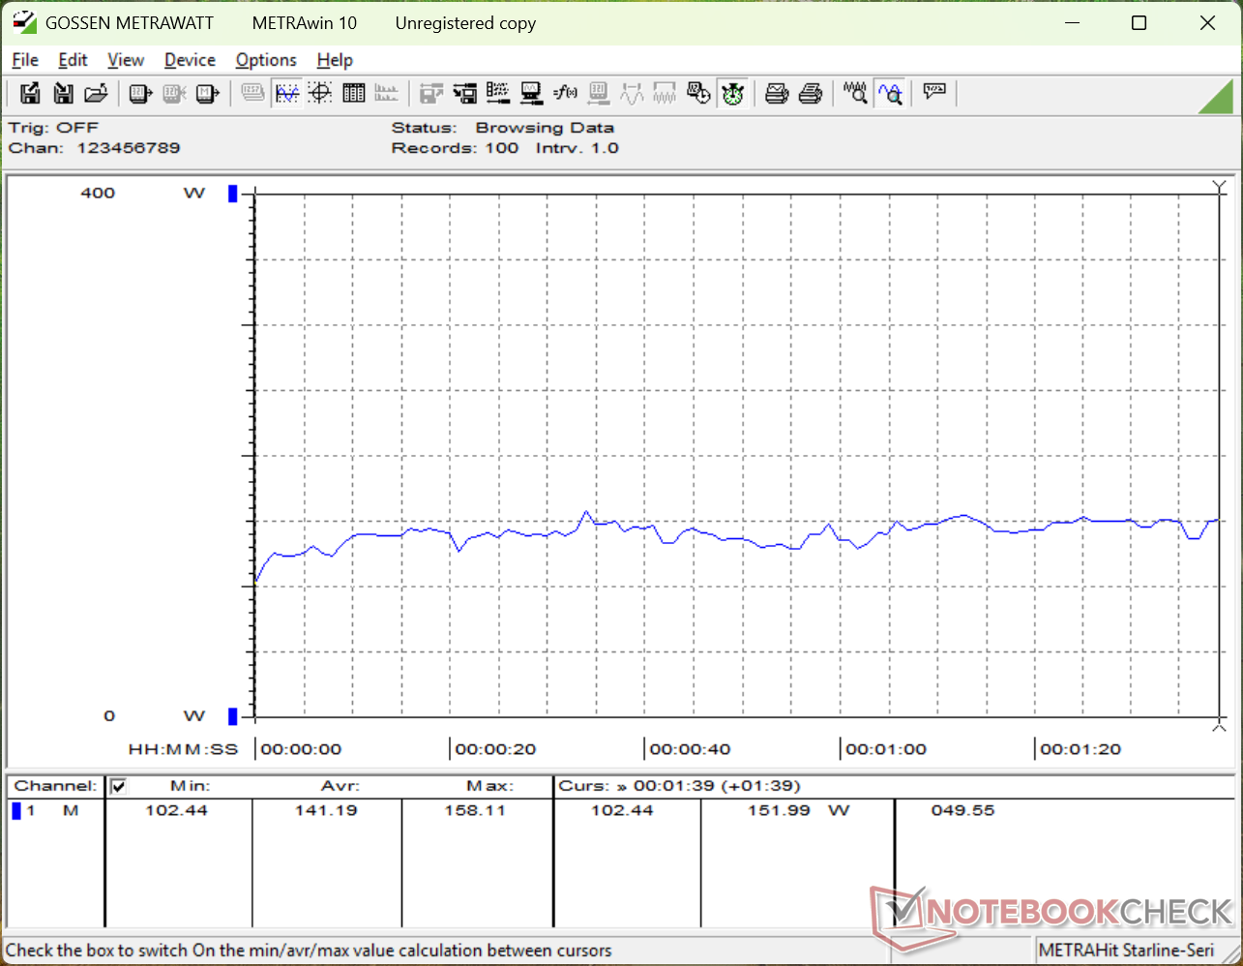Viewport: 1243px width, 966px height.
Task: Click the blue marker at 400 W
Action: pos(232,194)
